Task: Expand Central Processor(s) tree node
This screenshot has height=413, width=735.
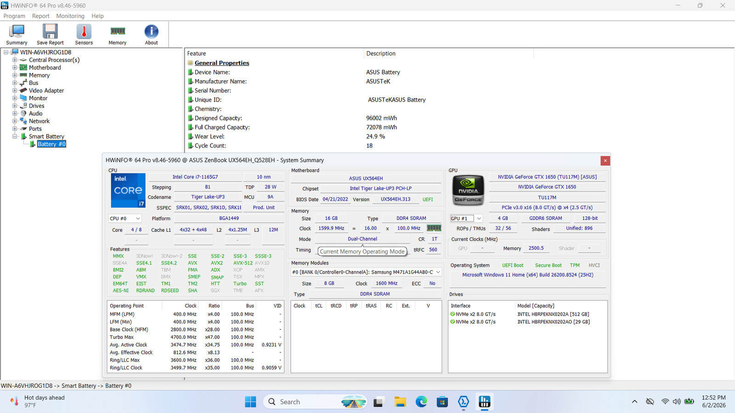Action: tap(15, 60)
